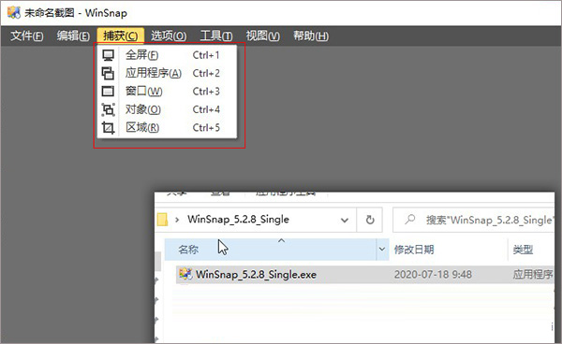Click the window capture icon
Screen dimensions: 562x344
tap(108, 92)
